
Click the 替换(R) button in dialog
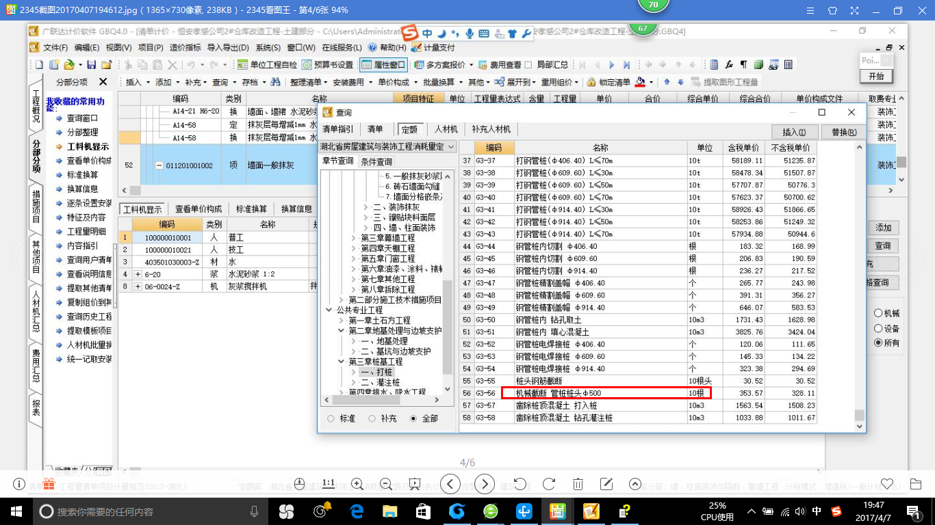point(843,132)
